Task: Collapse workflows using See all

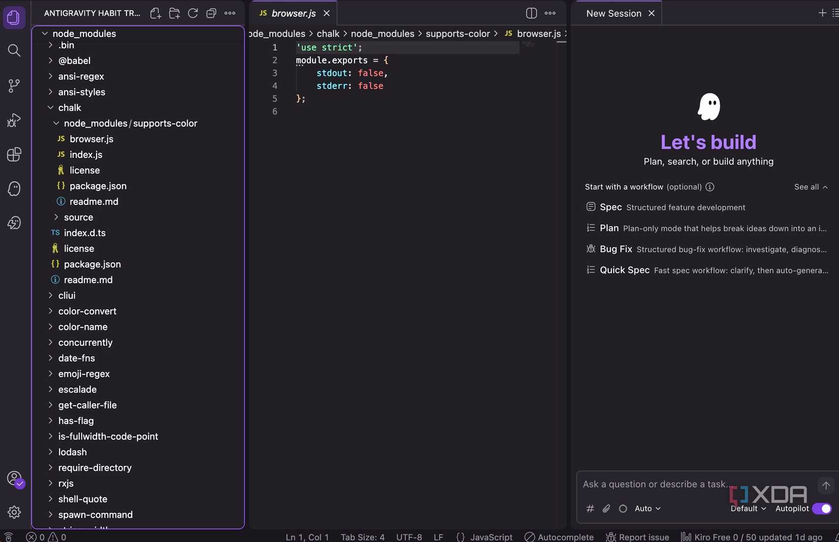Action: [x=811, y=187]
